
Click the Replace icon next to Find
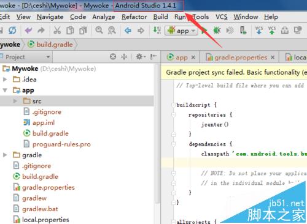112,31
